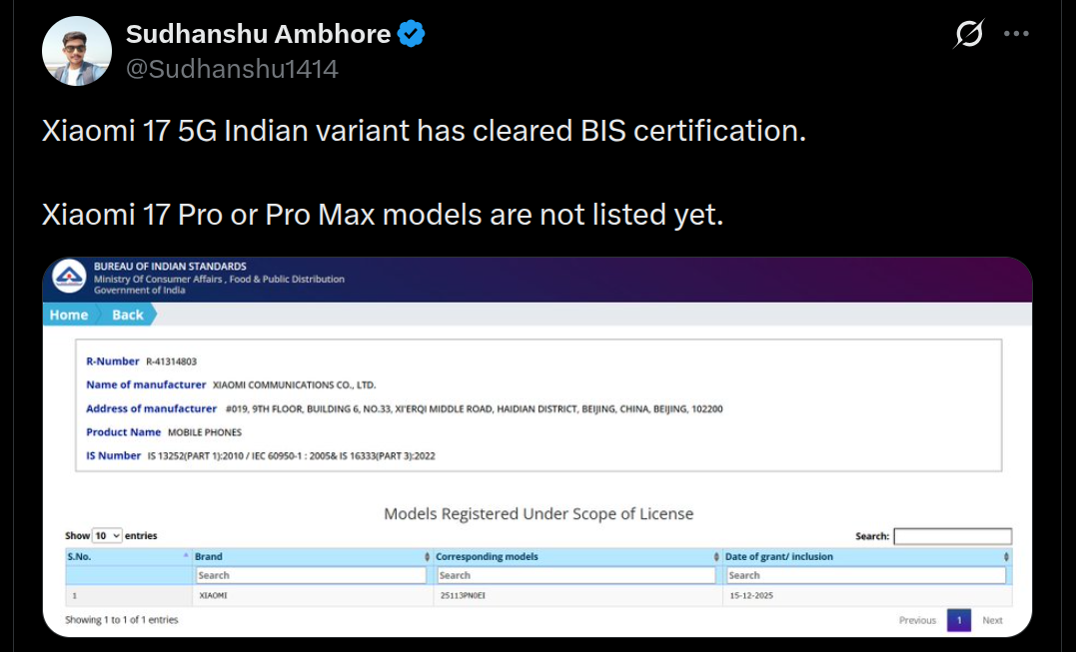
Task: Click the Corresponding models search field
Action: [576, 575]
